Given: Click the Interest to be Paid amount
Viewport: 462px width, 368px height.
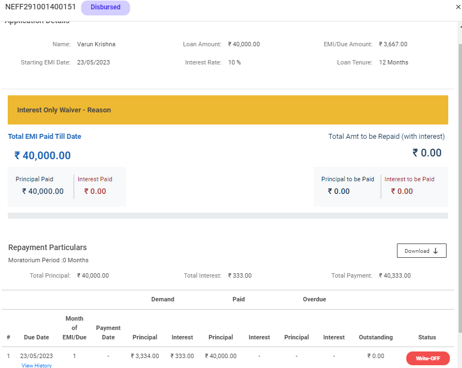Looking at the screenshot, I should tap(402, 192).
